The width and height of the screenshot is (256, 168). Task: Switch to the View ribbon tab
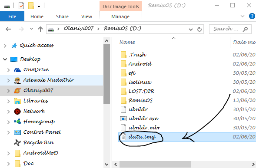pyautogui.click(x=86, y=16)
